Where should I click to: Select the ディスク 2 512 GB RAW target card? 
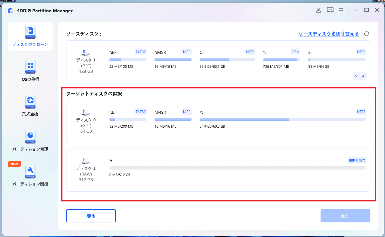(x=218, y=170)
